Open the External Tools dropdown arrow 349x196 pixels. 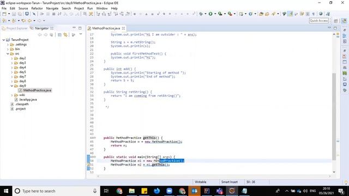coord(234,14)
